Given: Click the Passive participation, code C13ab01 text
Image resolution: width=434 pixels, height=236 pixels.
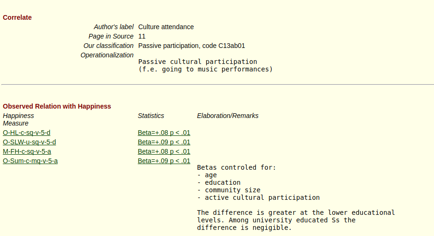Looking at the screenshot, I should pyautogui.click(x=191, y=46).
